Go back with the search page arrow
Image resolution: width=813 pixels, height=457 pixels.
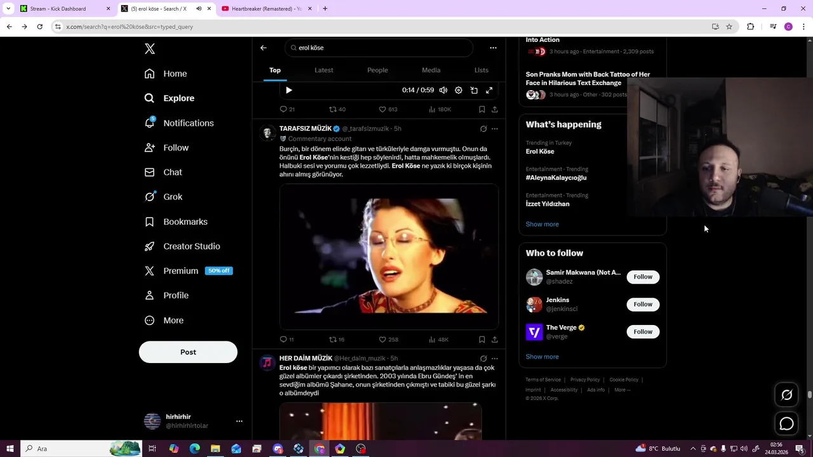264,48
